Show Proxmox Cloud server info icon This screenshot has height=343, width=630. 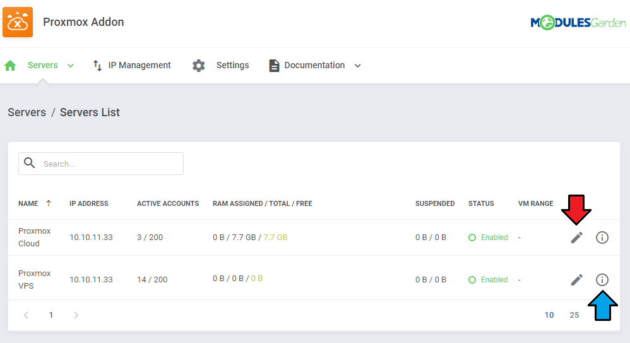[602, 238]
